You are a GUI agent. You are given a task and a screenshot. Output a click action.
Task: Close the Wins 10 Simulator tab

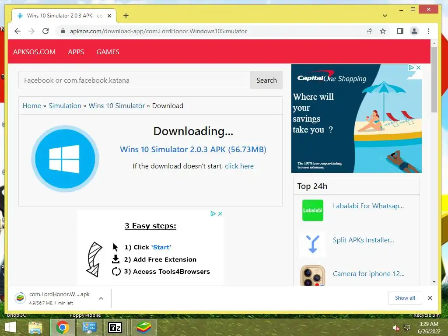click(x=109, y=16)
